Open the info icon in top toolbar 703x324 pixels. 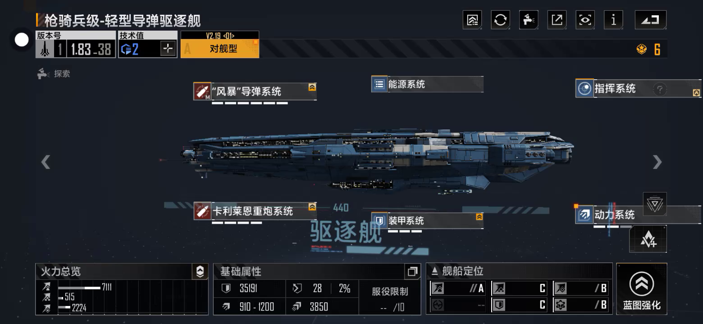tap(613, 20)
